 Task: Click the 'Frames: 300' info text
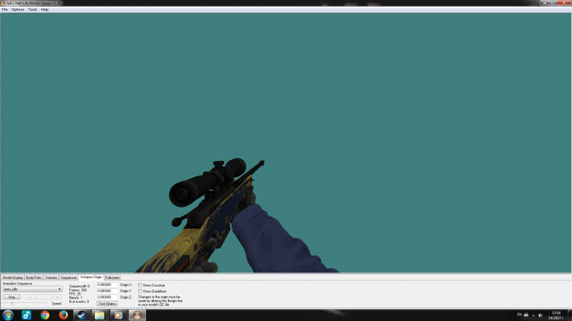(x=78, y=290)
